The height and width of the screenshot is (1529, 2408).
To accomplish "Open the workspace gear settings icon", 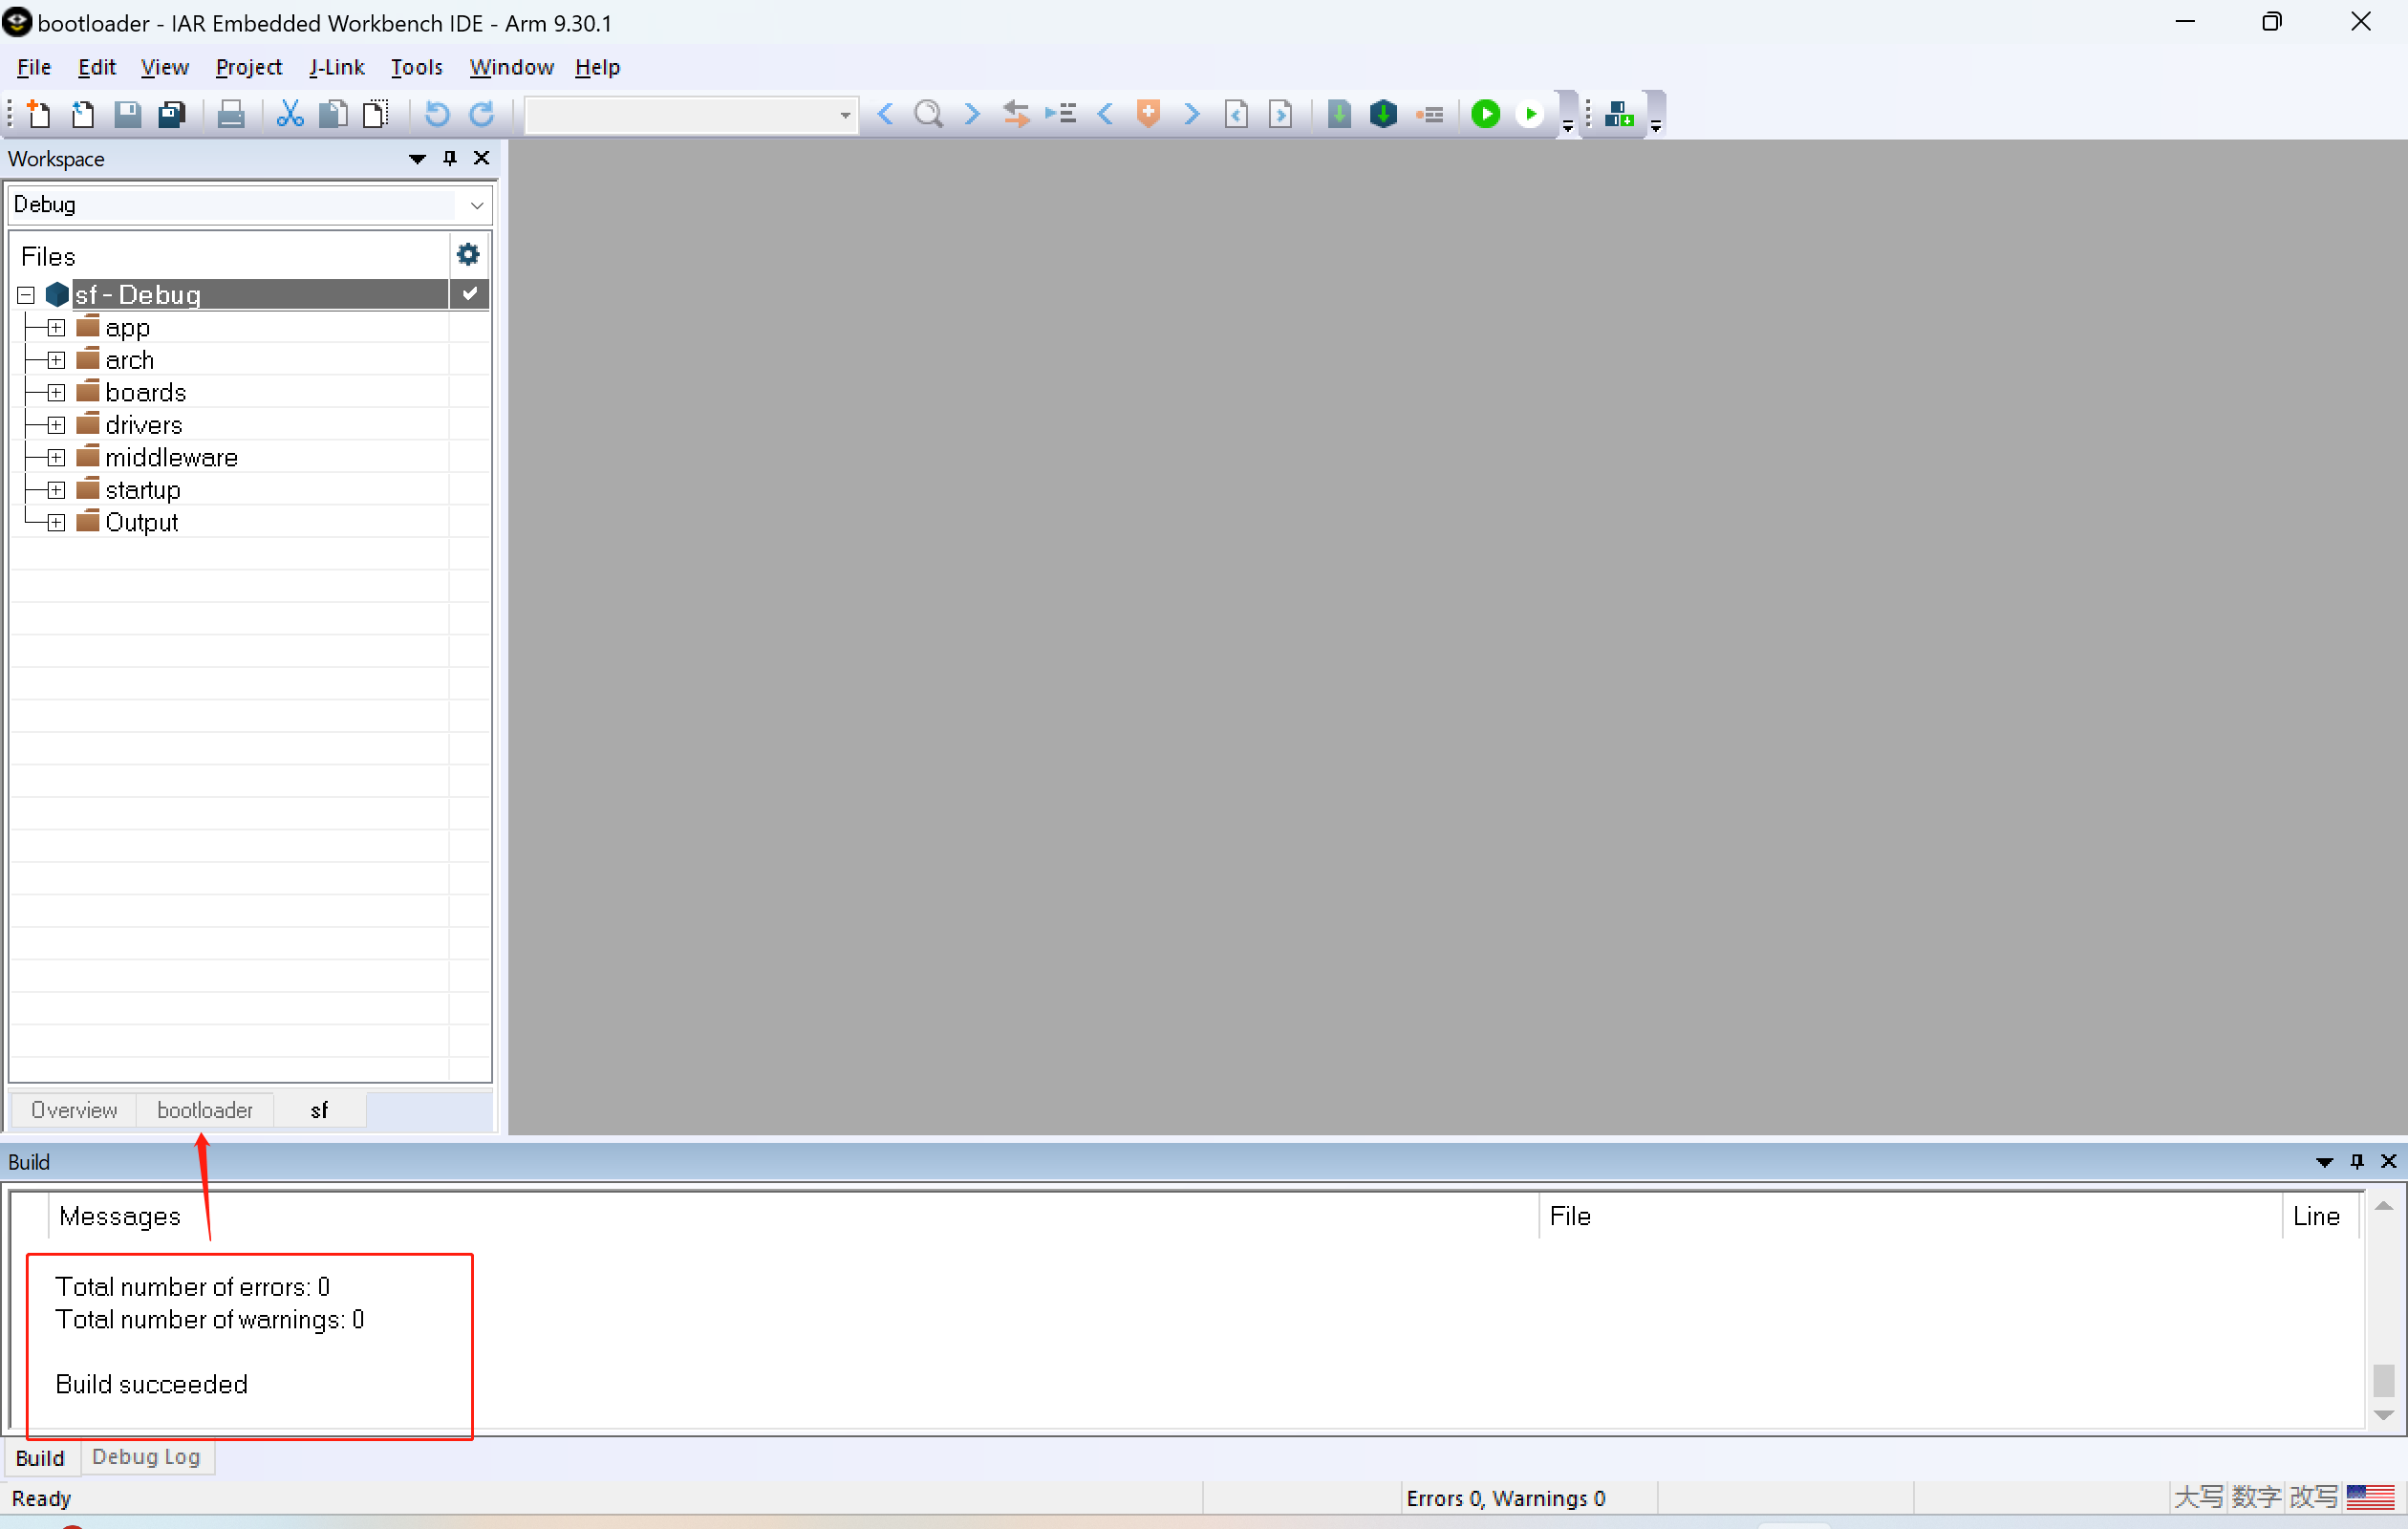I will [x=468, y=255].
